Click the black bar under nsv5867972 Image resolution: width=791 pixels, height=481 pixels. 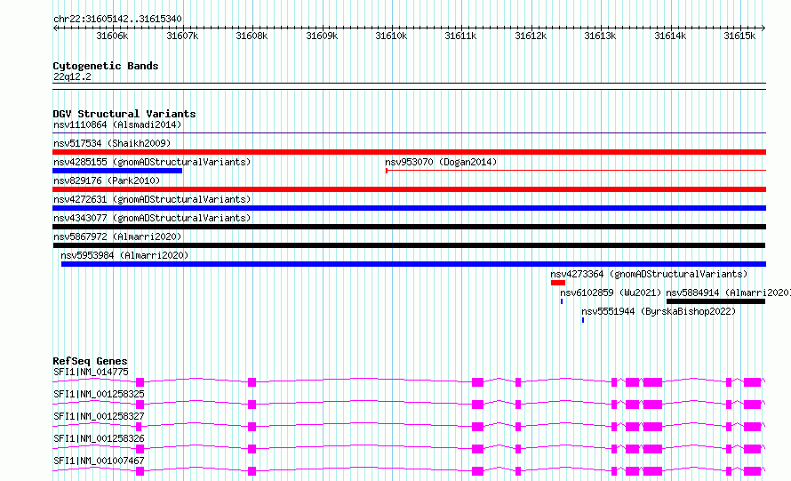coord(409,245)
